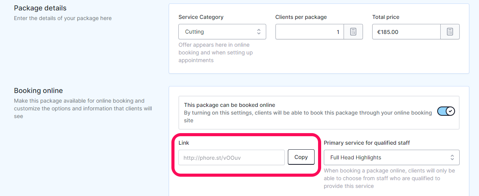Image resolution: width=479 pixels, height=196 pixels.
Task: Copy the package booking link
Action: tap(301, 157)
